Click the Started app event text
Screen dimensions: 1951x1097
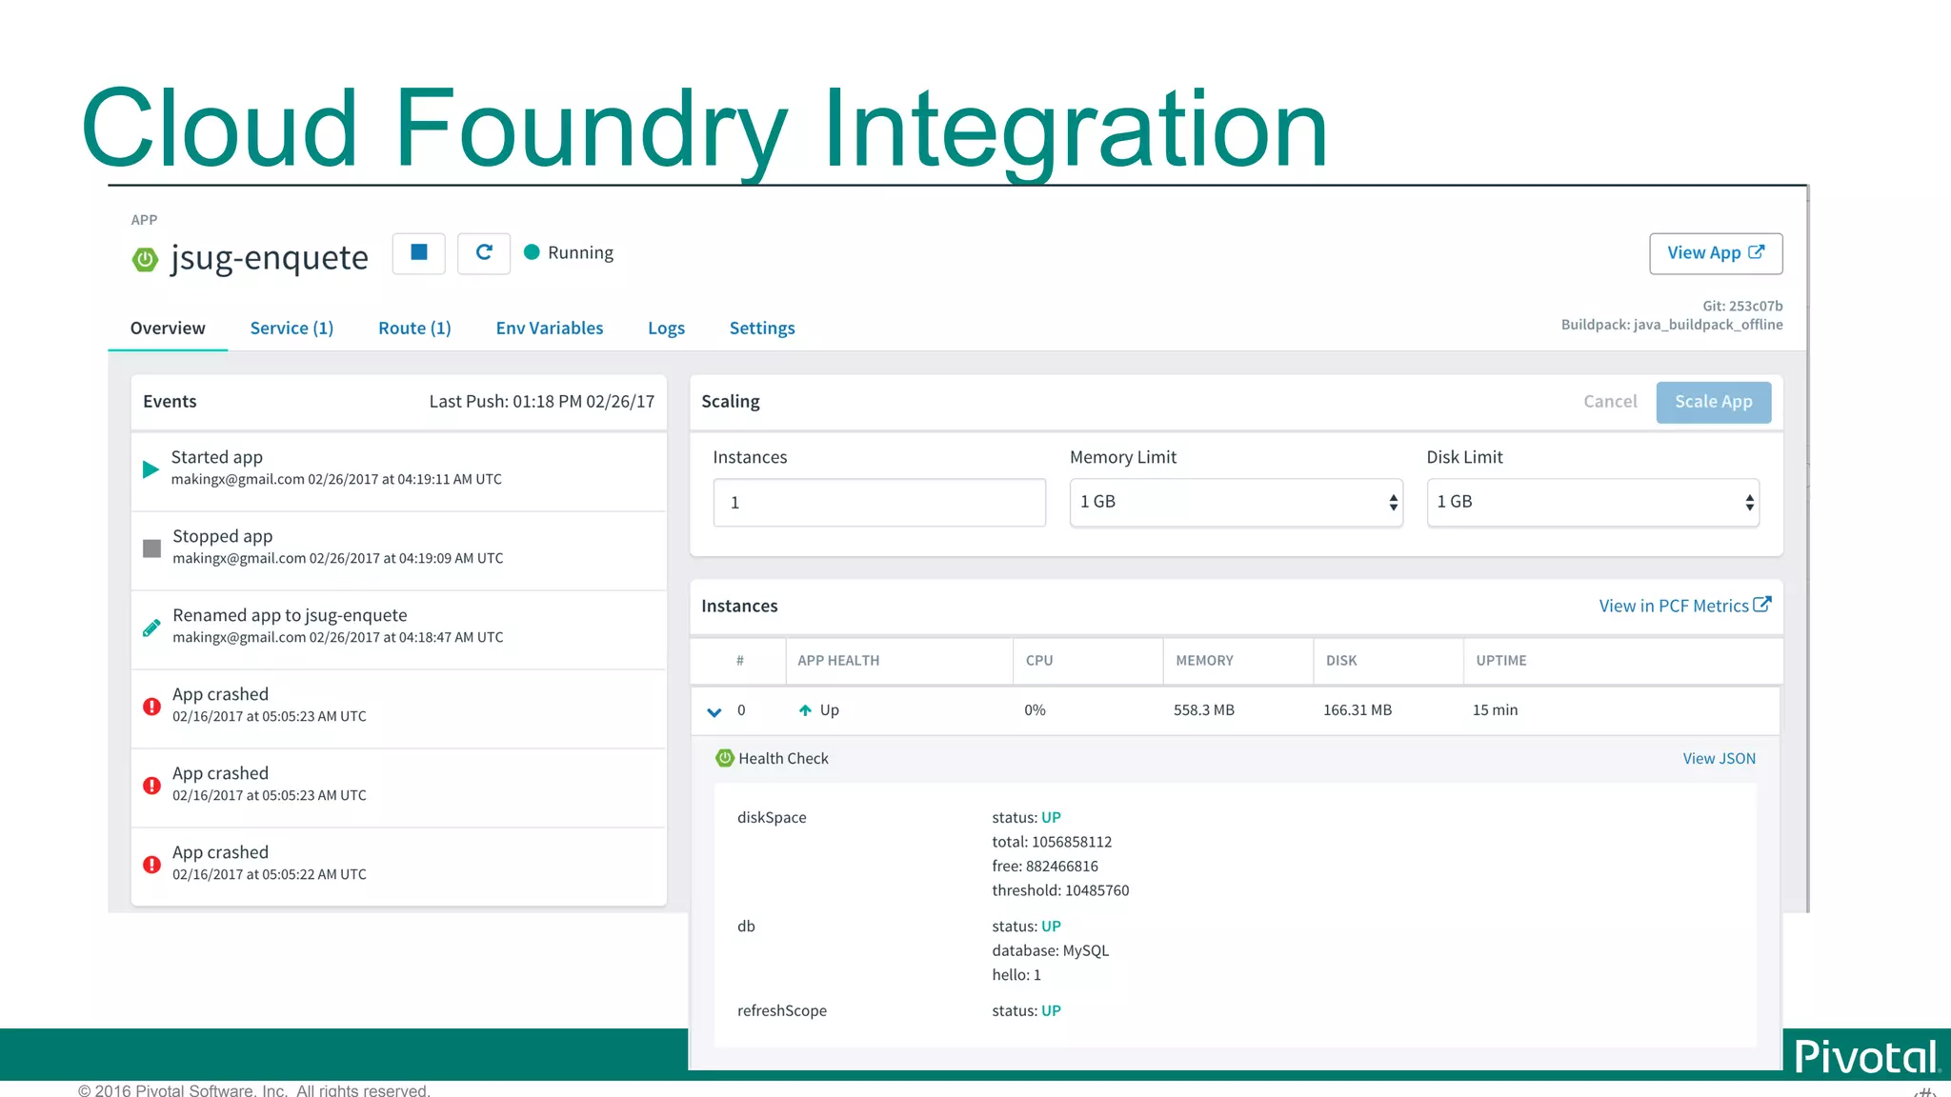pos(217,457)
